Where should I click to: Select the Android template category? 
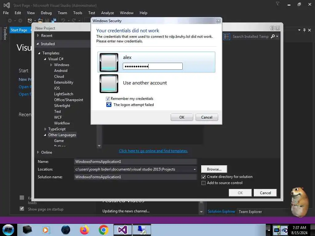click(61, 71)
